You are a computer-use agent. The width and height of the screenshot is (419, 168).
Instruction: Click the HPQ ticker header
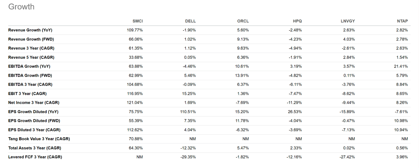[297, 21]
